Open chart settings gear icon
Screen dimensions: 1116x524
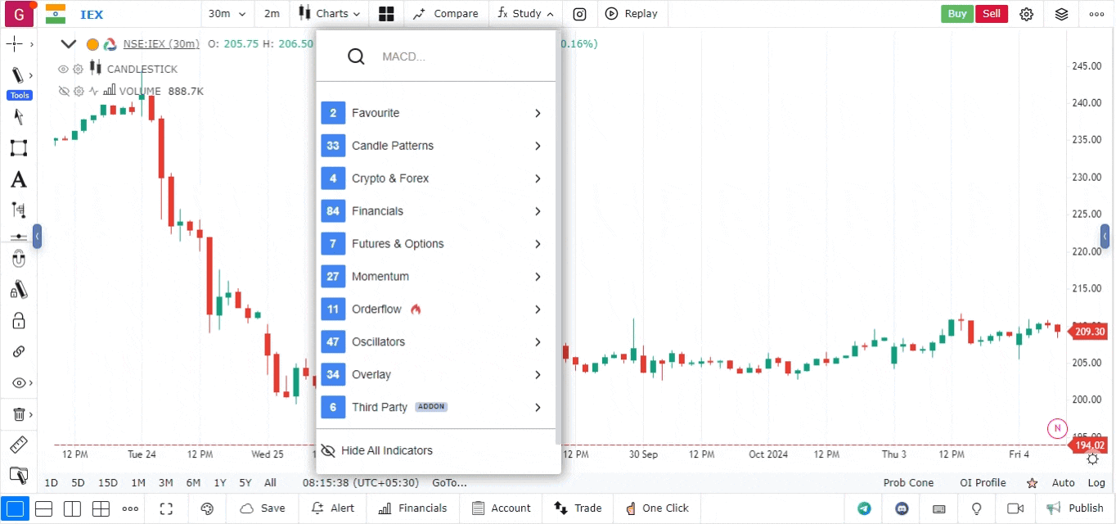[x=1026, y=14]
